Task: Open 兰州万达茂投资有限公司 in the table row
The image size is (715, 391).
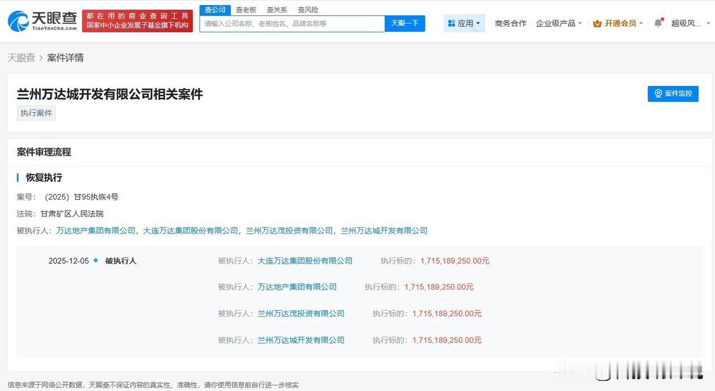Action: tap(301, 313)
